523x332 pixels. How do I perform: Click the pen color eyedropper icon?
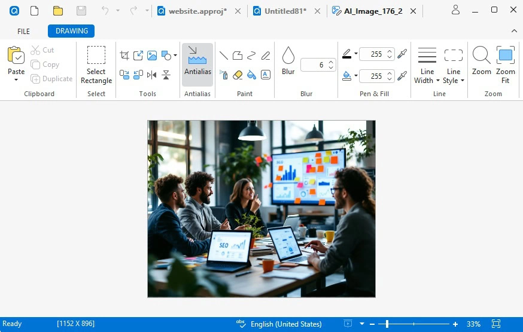pos(402,54)
